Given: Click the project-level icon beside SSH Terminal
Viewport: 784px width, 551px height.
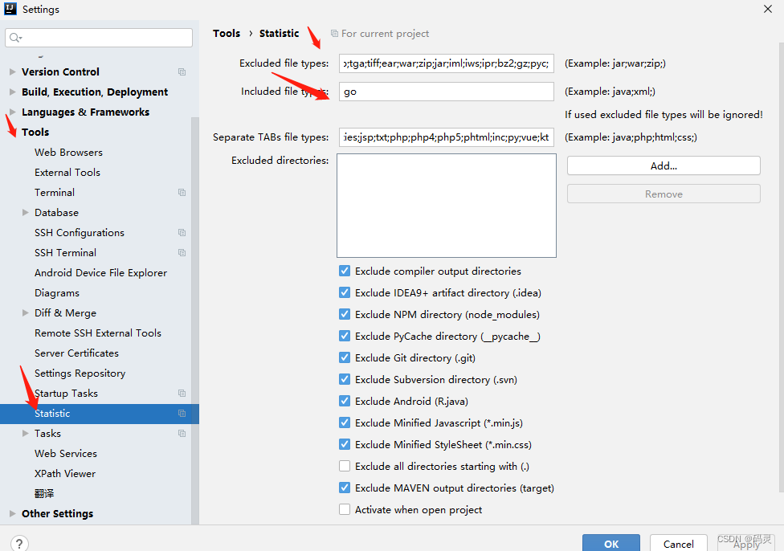Looking at the screenshot, I should 182,252.
